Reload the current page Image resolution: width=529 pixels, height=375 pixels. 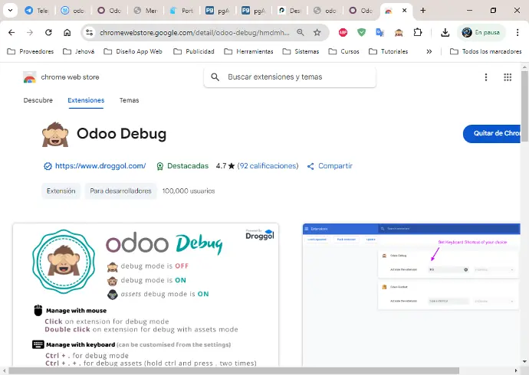point(48,32)
